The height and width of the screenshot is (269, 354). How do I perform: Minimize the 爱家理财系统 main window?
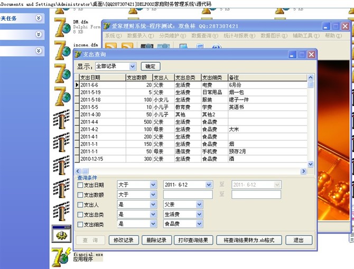pyautogui.click(x=326, y=26)
